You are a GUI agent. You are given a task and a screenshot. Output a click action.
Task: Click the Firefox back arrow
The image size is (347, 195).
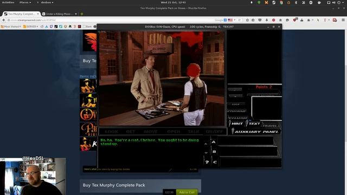4,20
